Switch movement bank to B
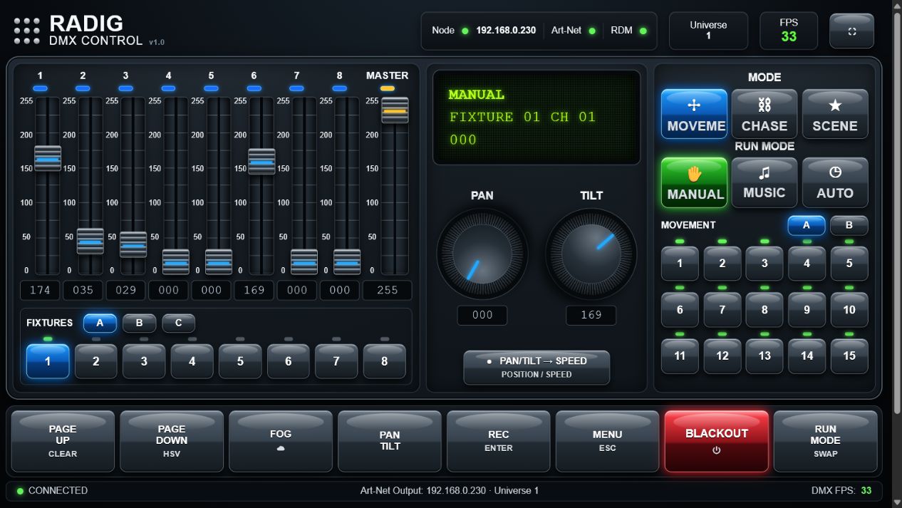Screen dimensions: 902x508 pyautogui.click(x=849, y=225)
